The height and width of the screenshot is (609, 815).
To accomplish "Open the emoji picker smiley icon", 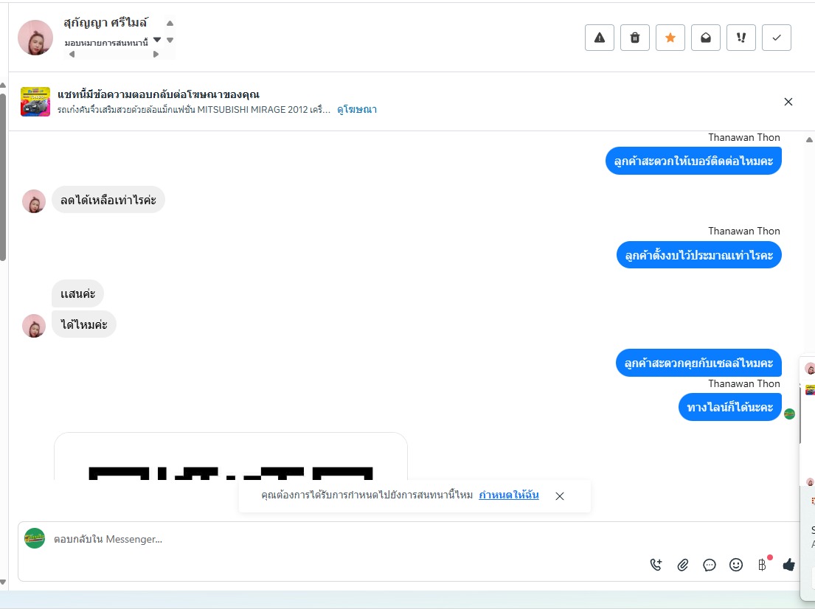I will [735, 565].
